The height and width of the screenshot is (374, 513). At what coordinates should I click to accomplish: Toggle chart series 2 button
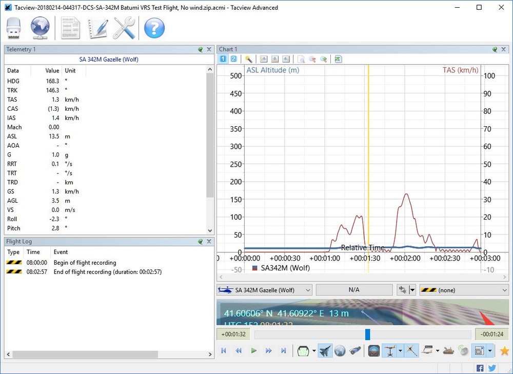[233, 59]
